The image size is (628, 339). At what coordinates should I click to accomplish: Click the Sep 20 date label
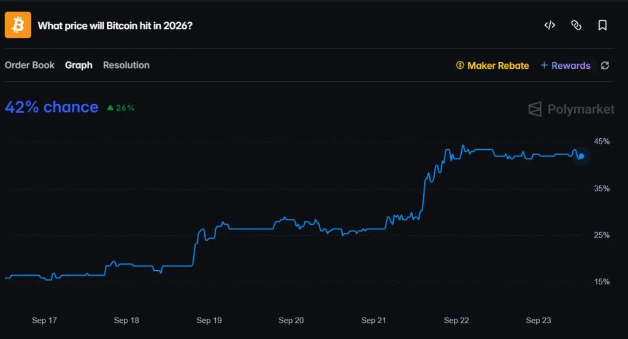pos(291,320)
